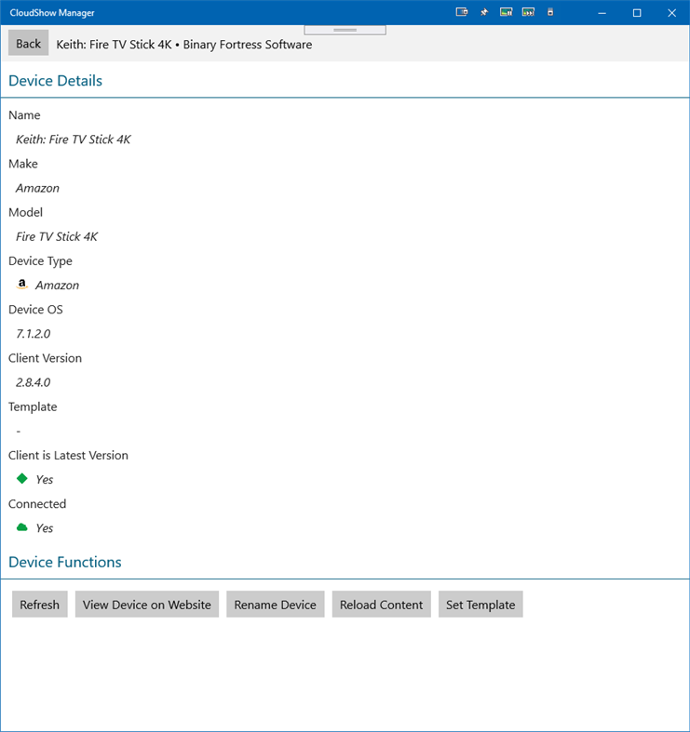Click the green diamond latest-version indicator
The image size is (690, 732).
coord(22,478)
